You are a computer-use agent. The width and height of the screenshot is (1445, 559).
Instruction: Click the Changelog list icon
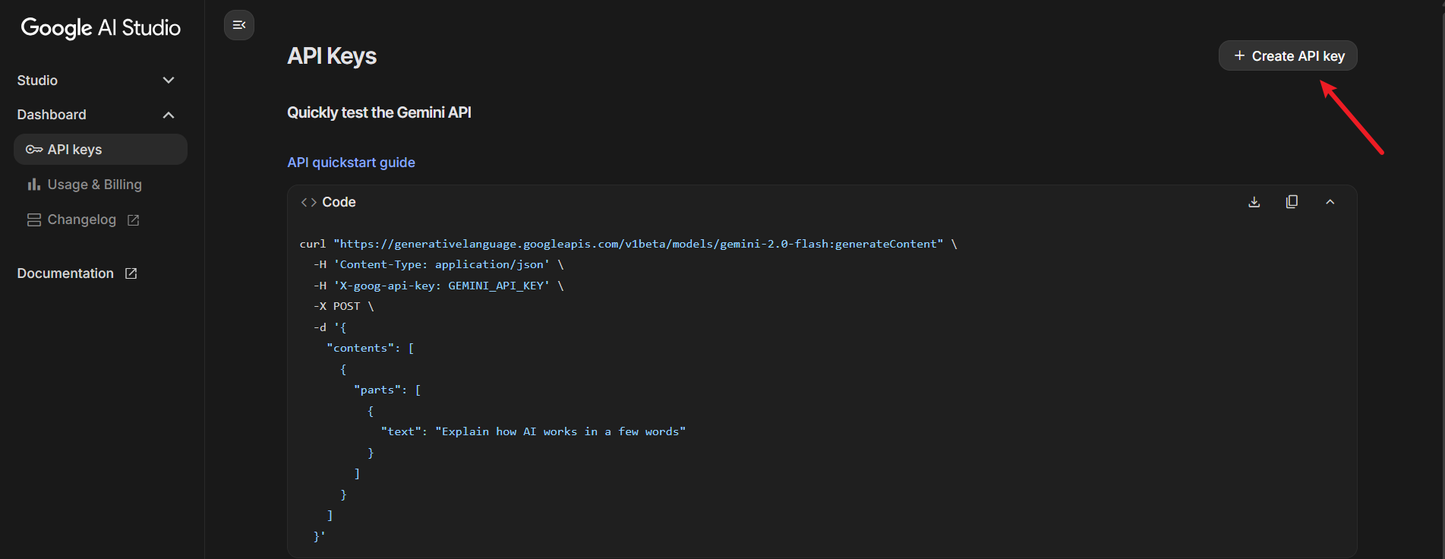[x=34, y=219]
